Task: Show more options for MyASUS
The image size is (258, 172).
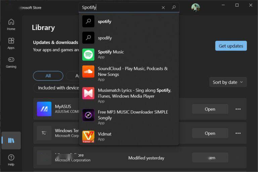Action: coord(238,109)
